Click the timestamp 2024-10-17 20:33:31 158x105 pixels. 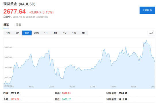coord(24,17)
